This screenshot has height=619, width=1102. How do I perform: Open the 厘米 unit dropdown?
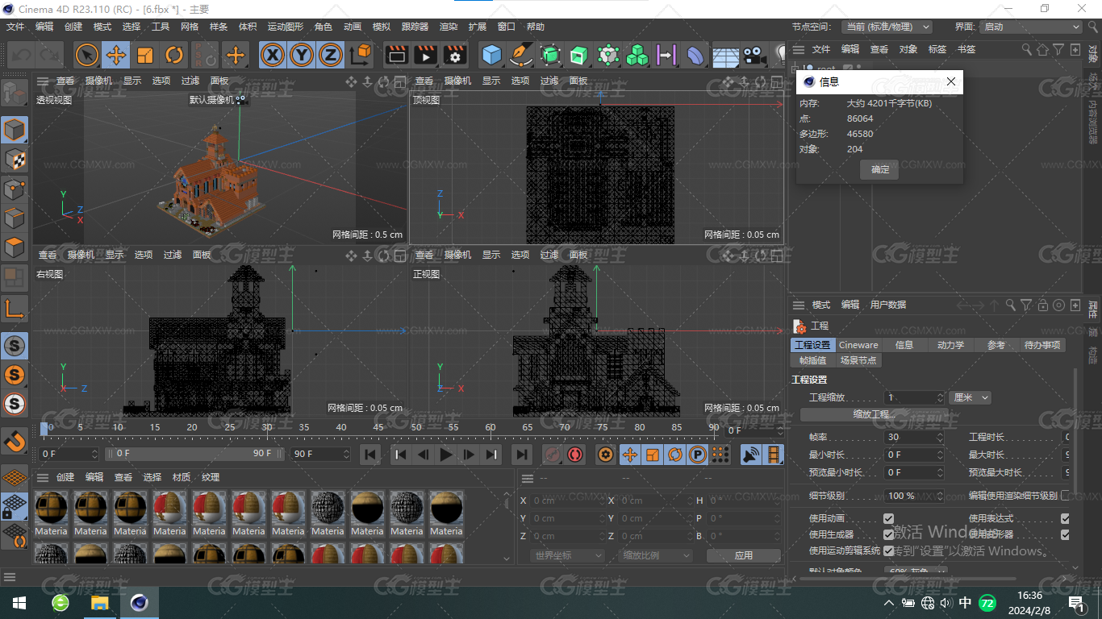click(970, 397)
